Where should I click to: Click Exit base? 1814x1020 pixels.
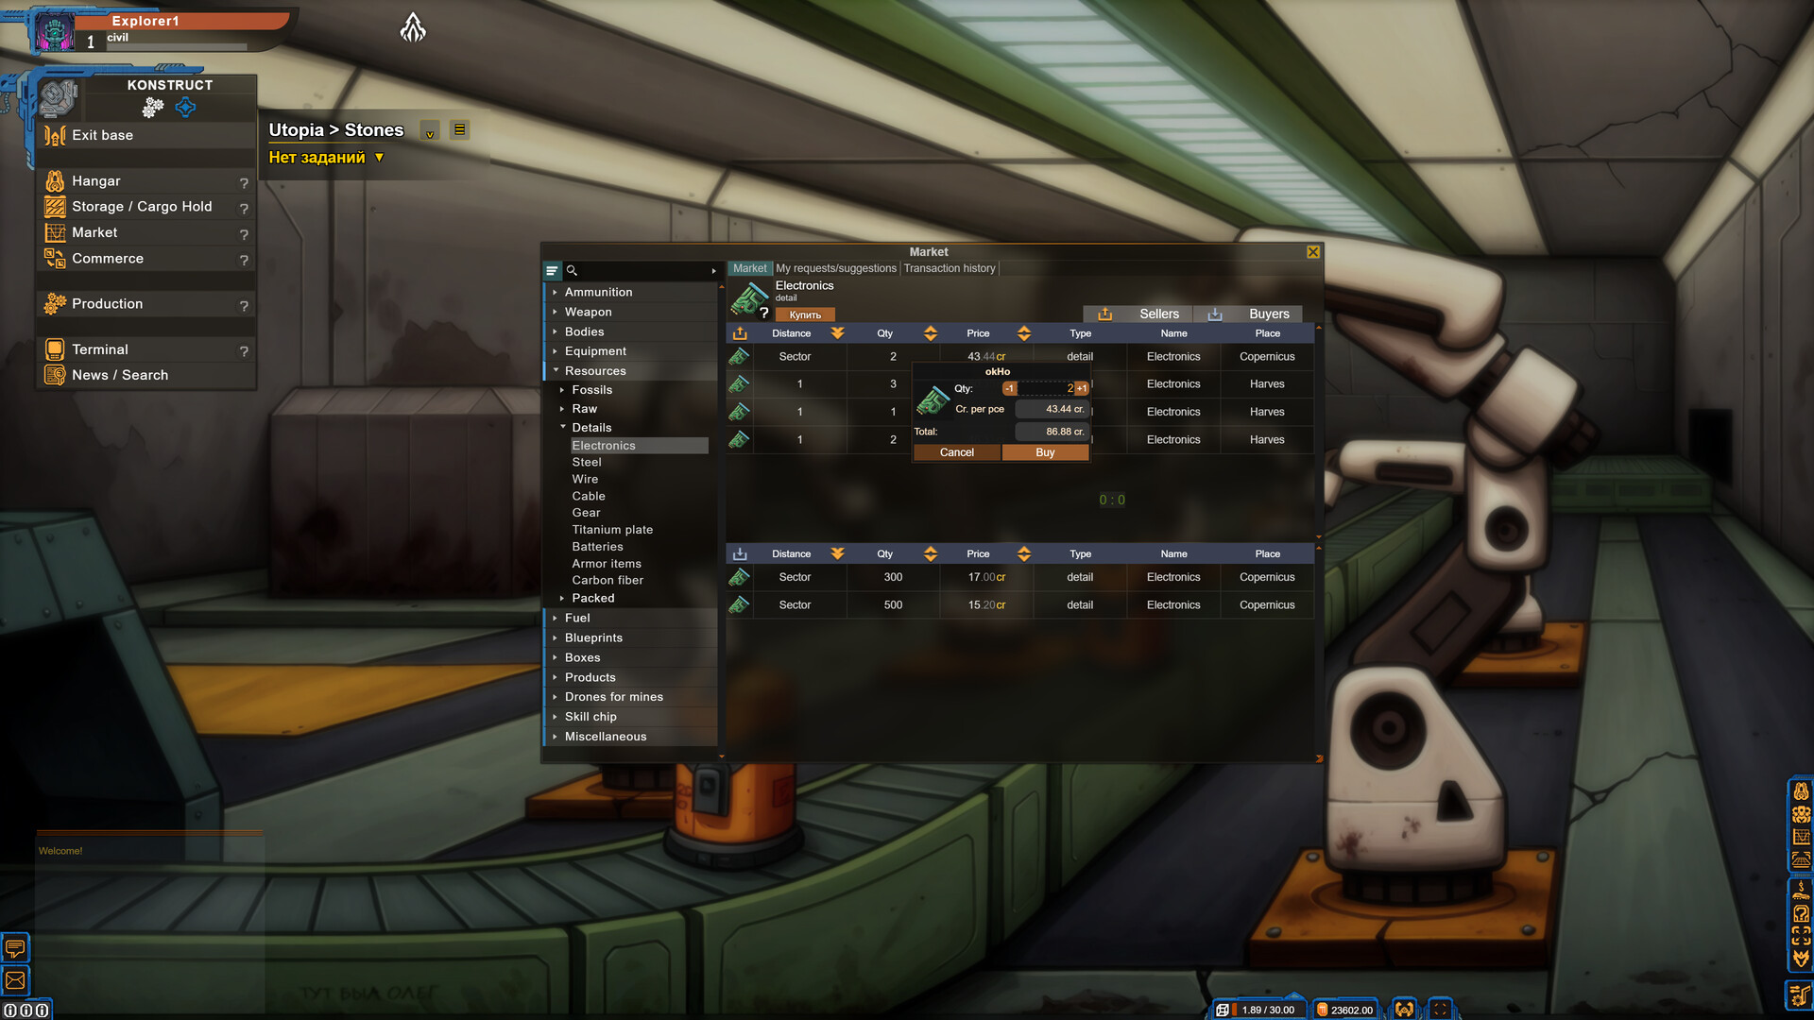coord(102,135)
